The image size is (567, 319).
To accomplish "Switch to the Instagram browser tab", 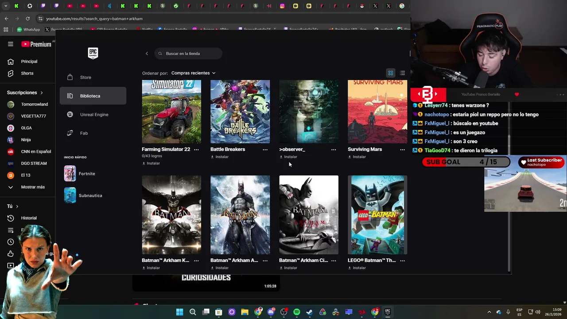I will 282,6.
